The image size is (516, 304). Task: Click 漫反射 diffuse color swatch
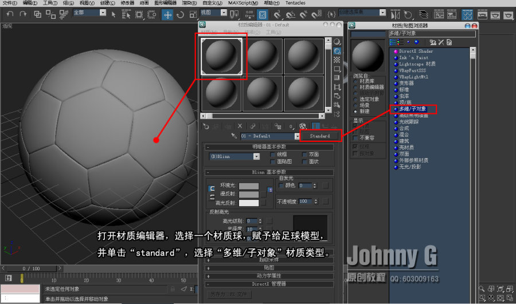click(x=249, y=195)
